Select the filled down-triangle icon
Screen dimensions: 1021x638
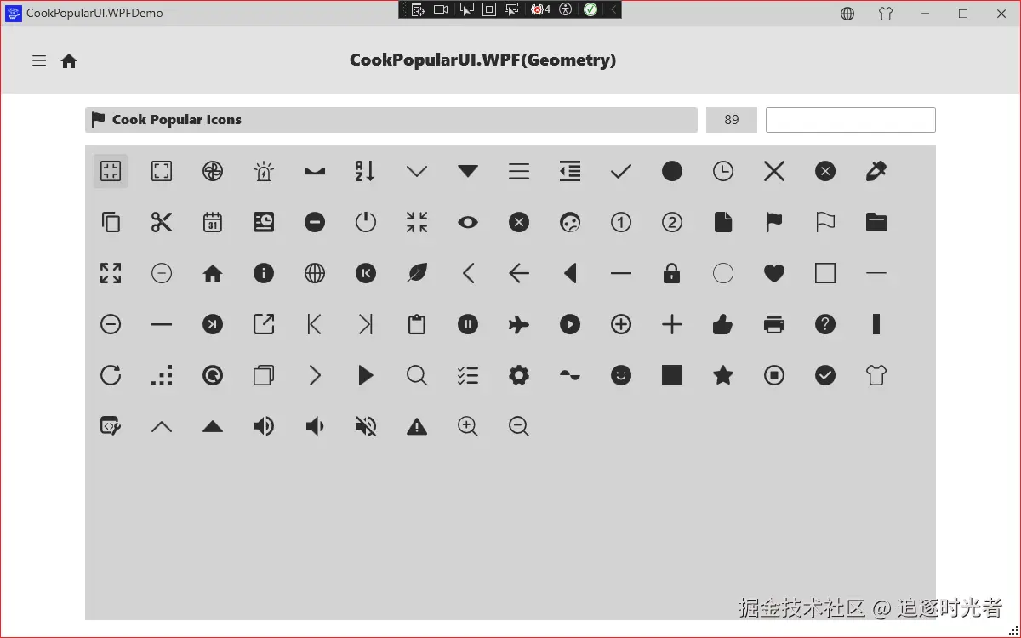[468, 171]
